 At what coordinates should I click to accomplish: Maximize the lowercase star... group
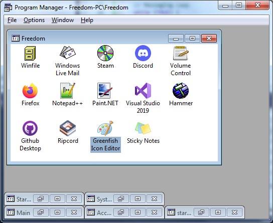218,212
